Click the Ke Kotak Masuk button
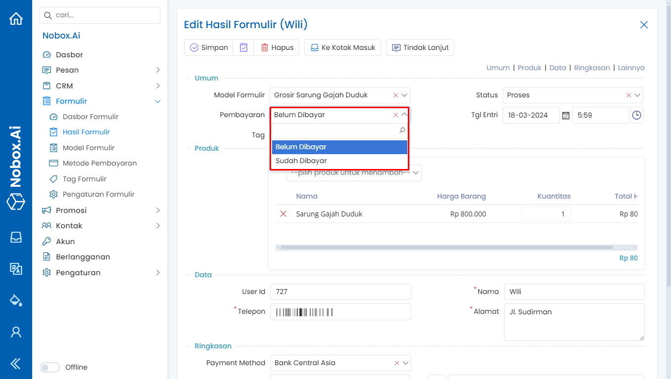The width and height of the screenshot is (671, 379). coord(342,47)
